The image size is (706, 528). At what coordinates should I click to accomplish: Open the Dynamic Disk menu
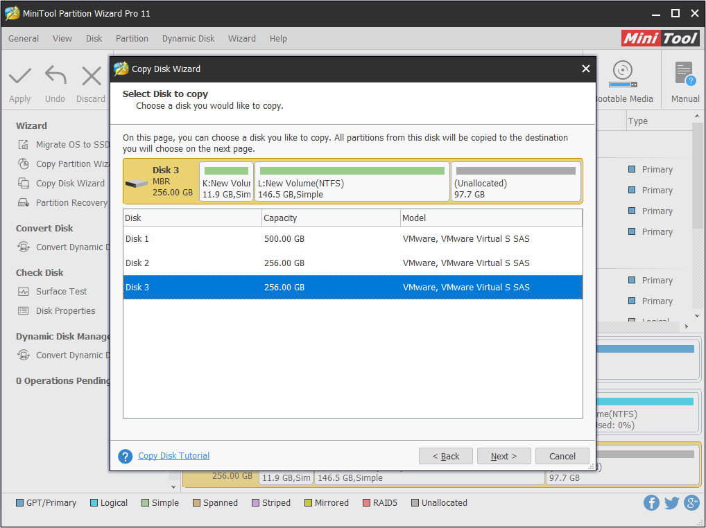coord(188,38)
